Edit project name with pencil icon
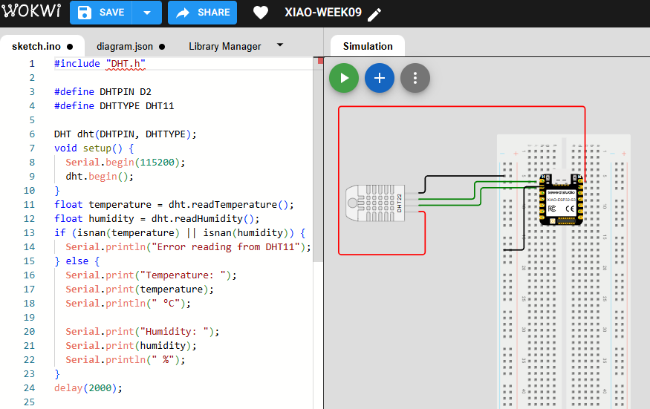650x409 pixels. (374, 15)
